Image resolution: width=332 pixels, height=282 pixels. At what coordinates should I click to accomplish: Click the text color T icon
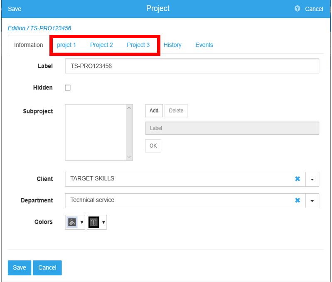point(94,222)
